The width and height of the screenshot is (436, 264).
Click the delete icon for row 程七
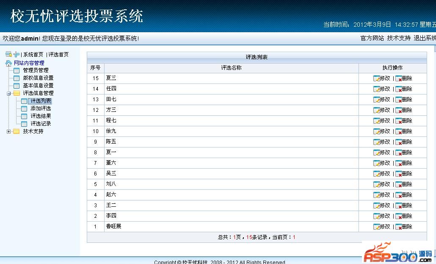(x=398, y=121)
